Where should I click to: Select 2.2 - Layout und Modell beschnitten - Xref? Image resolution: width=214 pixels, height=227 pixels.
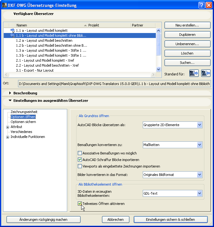(80, 65)
